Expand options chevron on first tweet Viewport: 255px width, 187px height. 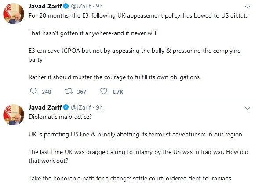[248, 7]
